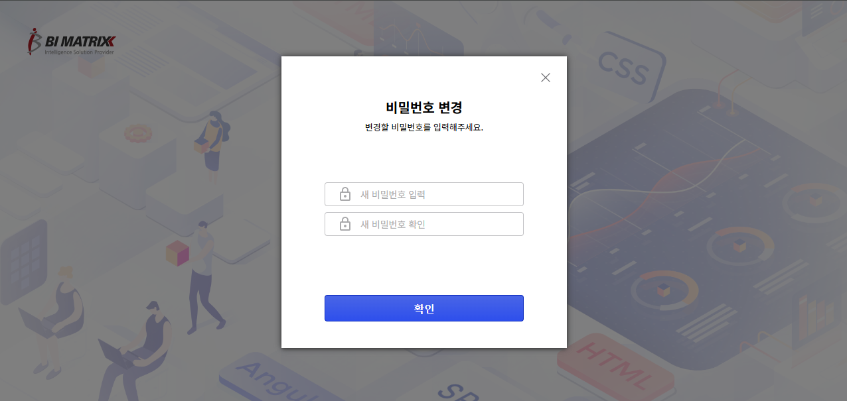Submit with the blue 확인 button
This screenshot has width=847, height=401.
(424, 308)
